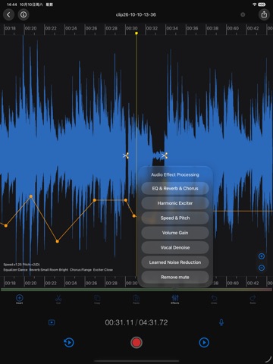Open the Effects mixer tool
This screenshot has height=364, width=273.
pos(175,299)
